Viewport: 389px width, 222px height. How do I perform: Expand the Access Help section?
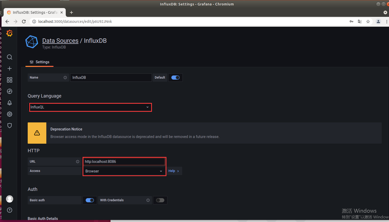coord(174,171)
